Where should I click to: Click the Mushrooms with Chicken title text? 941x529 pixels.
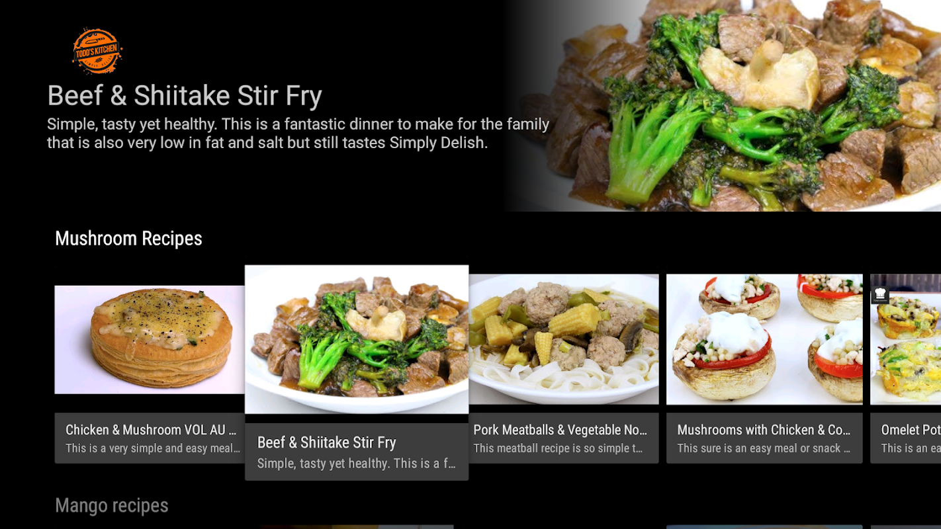764,430
